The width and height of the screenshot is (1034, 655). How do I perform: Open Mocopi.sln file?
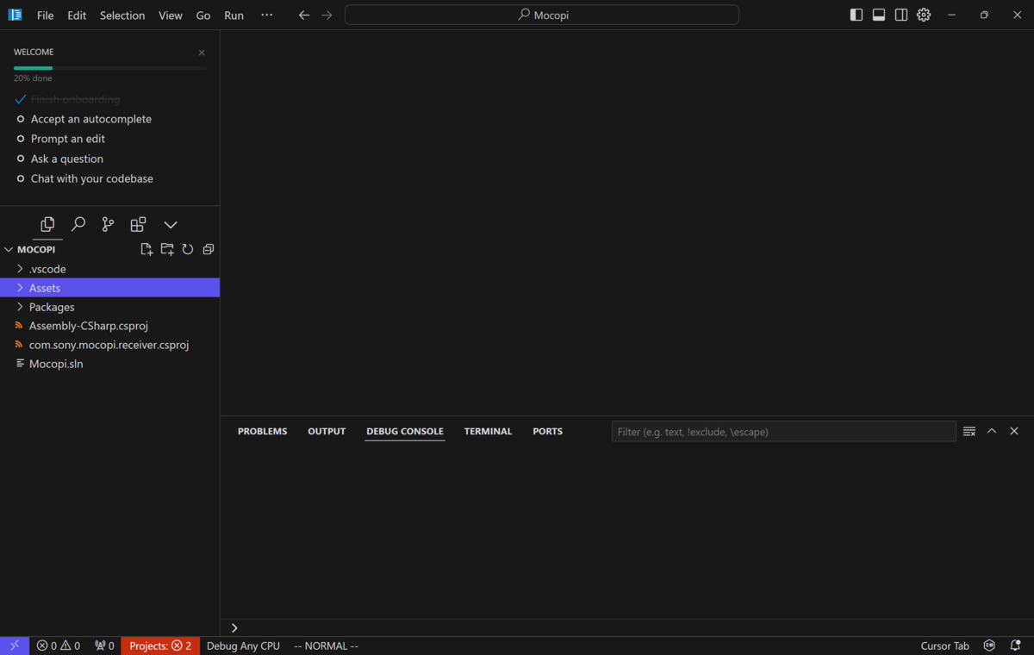point(109,364)
